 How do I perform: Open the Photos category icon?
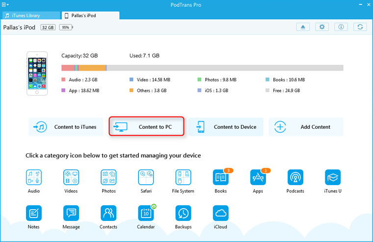pos(108,177)
